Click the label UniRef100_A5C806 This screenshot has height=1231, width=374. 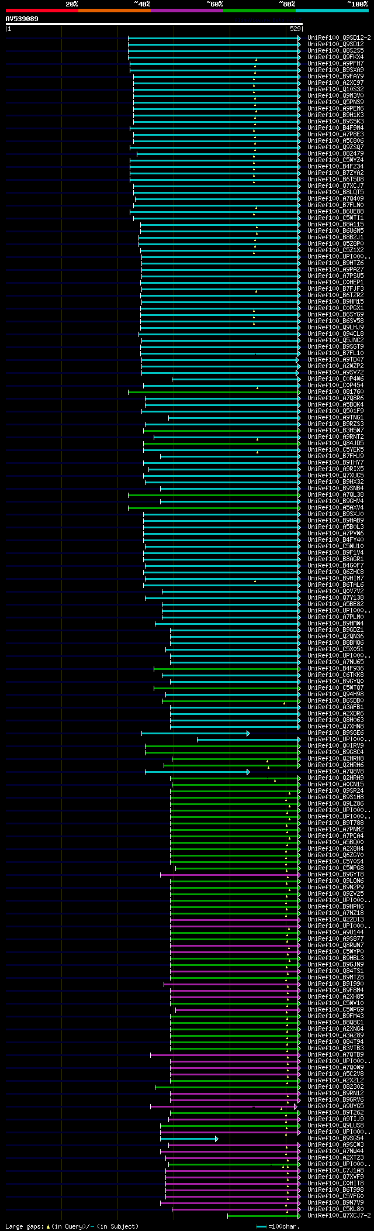pyautogui.click(x=335, y=141)
